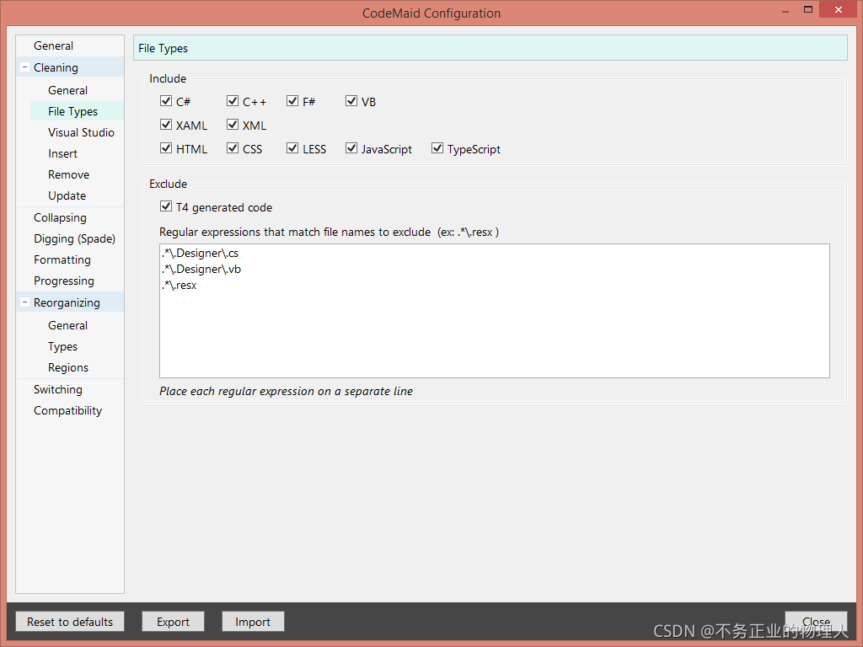Collapse the Reorganizing tree section

[x=24, y=302]
